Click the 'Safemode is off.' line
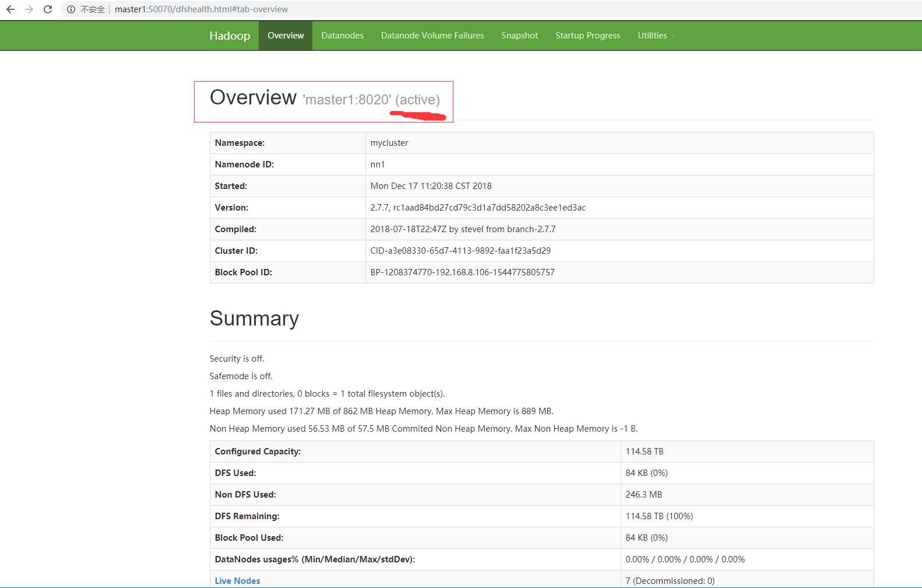Screen dimensions: 922x588 241,376
